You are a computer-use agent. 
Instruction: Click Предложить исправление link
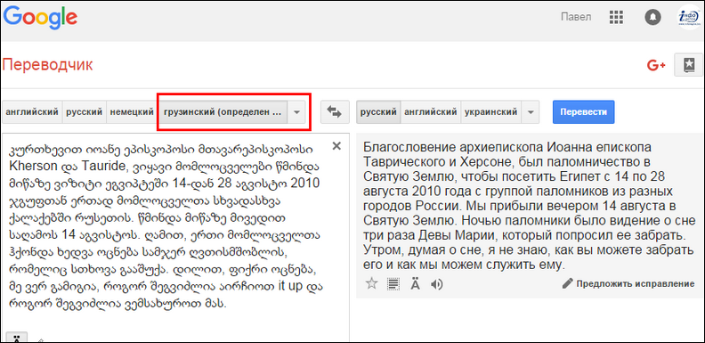pos(636,284)
